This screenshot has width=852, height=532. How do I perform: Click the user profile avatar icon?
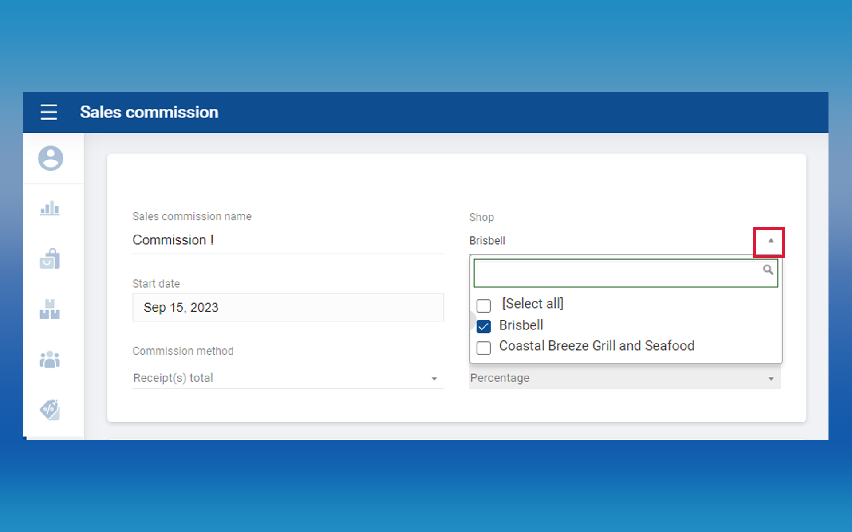tap(51, 158)
